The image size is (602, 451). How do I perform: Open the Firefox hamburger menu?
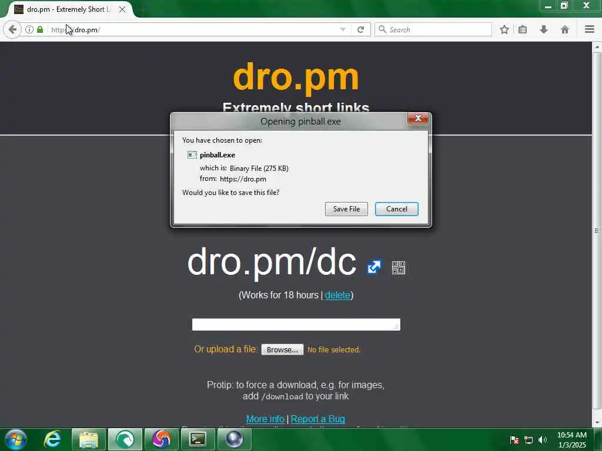590,29
